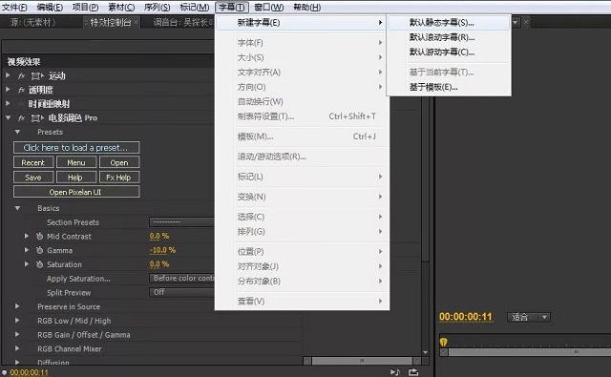Toggle Gamma keyframe stopwatch
The height and width of the screenshot is (377, 611).
(x=39, y=250)
